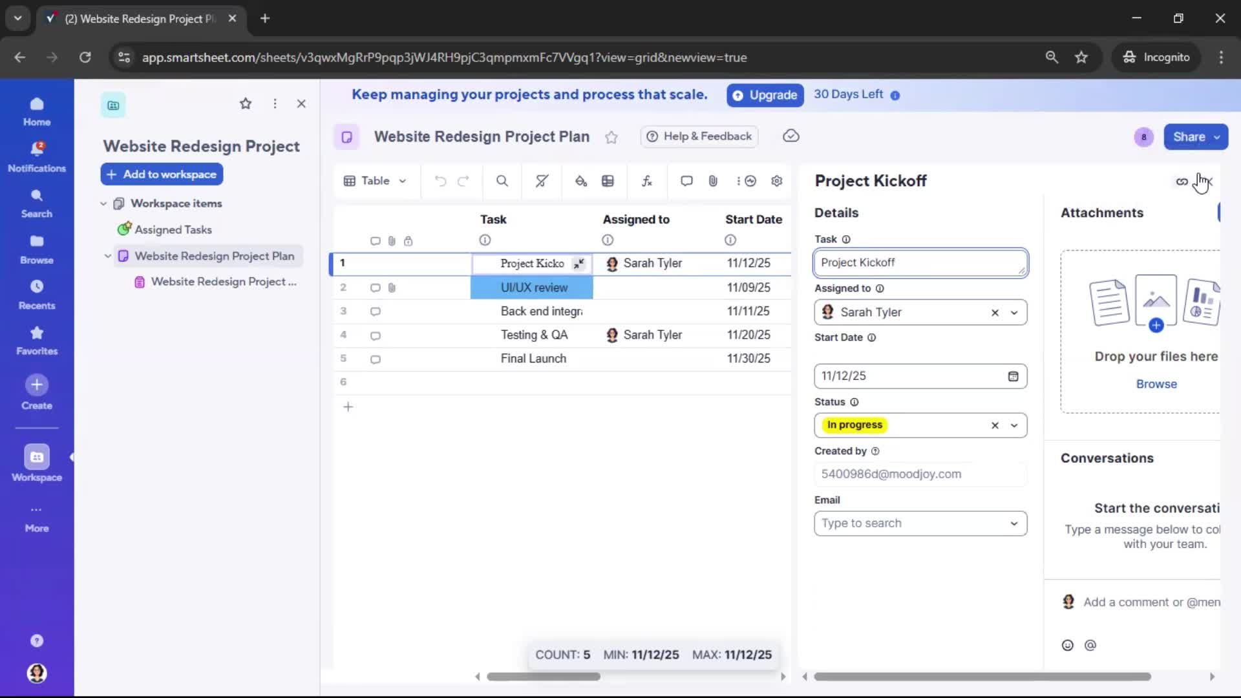Collapse the Workspace items tree

pos(103,204)
